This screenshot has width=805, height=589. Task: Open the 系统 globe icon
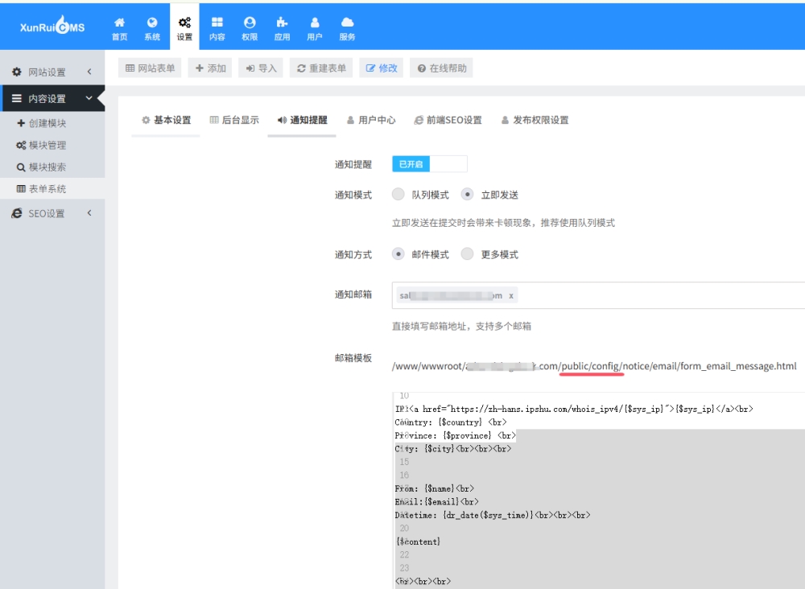pyautogui.click(x=152, y=22)
